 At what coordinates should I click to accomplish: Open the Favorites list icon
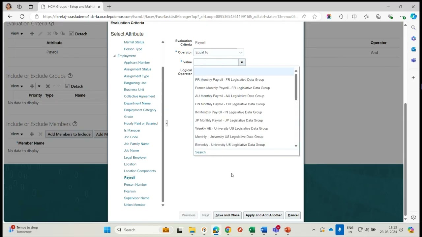366,16
